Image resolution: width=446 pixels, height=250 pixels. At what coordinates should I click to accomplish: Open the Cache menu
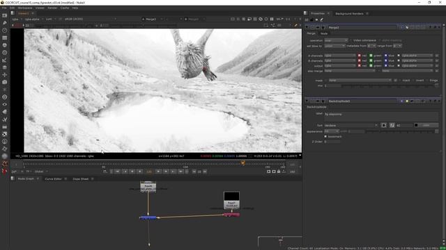click(x=65, y=8)
